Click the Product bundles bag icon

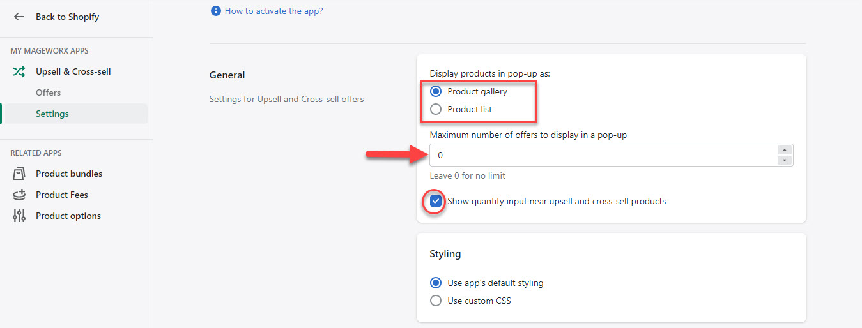click(19, 174)
